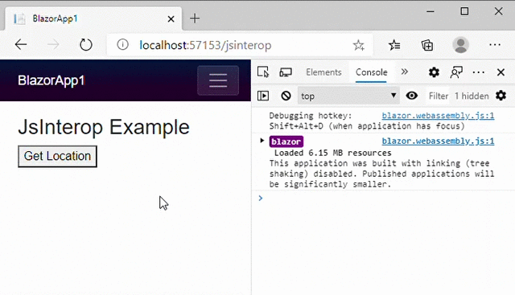Screen dimensions: 515x295
Task: Clear console with the ban icon
Action: (286, 96)
